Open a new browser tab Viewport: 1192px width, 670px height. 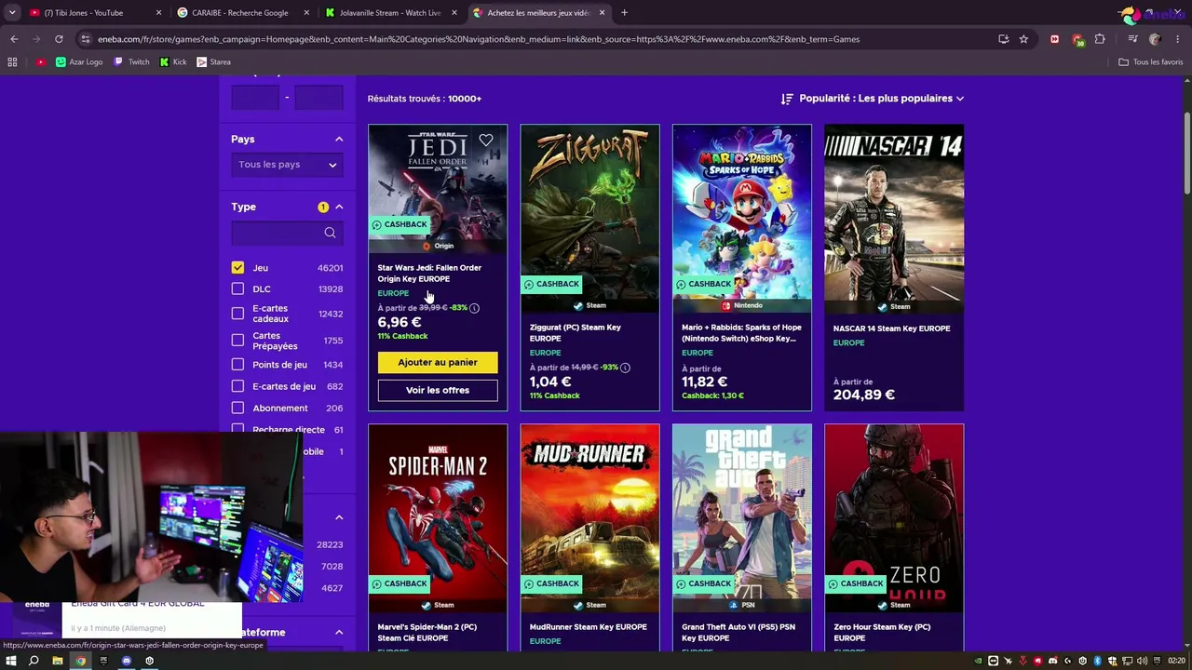point(624,13)
